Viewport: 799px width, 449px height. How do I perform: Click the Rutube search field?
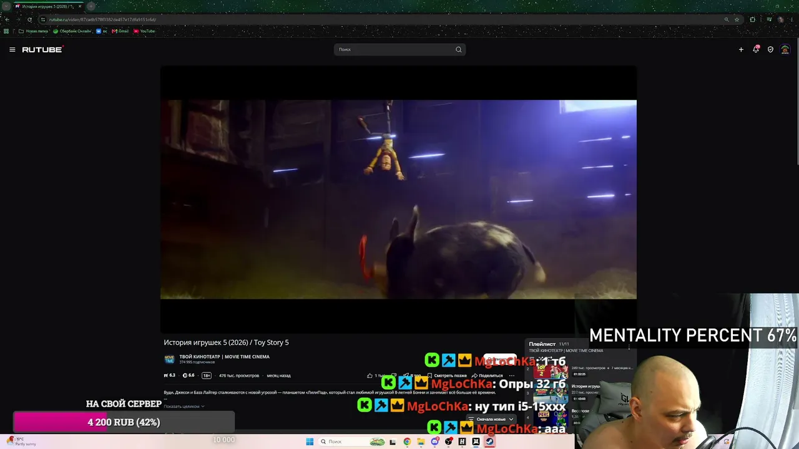[399, 49]
